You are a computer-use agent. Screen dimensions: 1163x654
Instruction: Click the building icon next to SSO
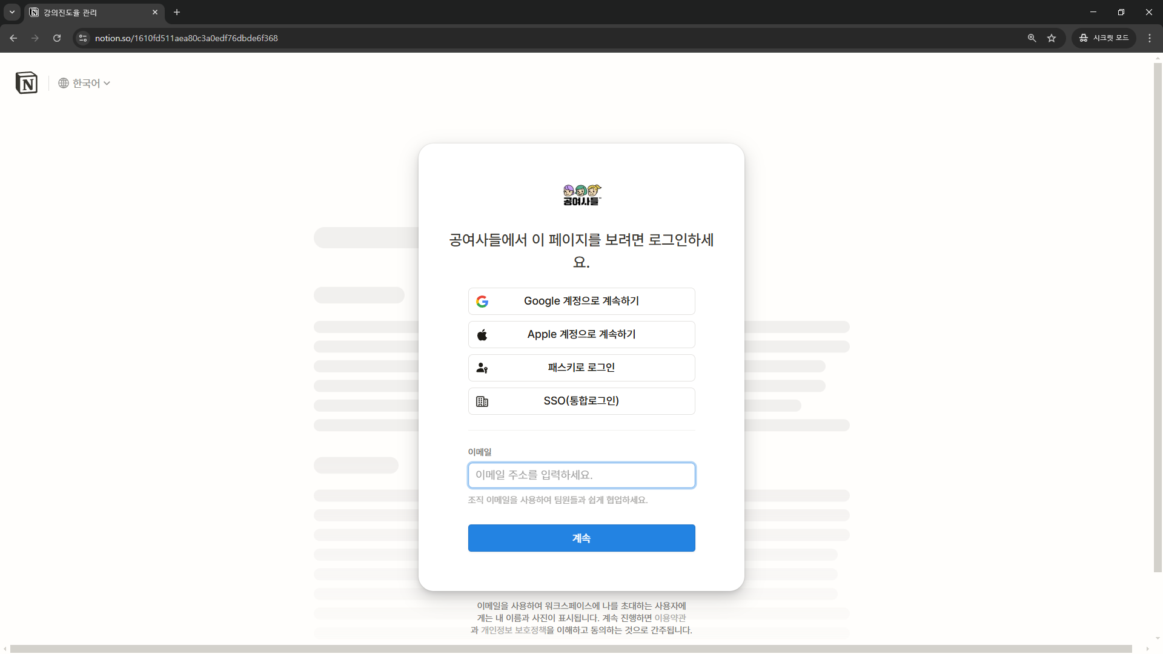(x=482, y=401)
